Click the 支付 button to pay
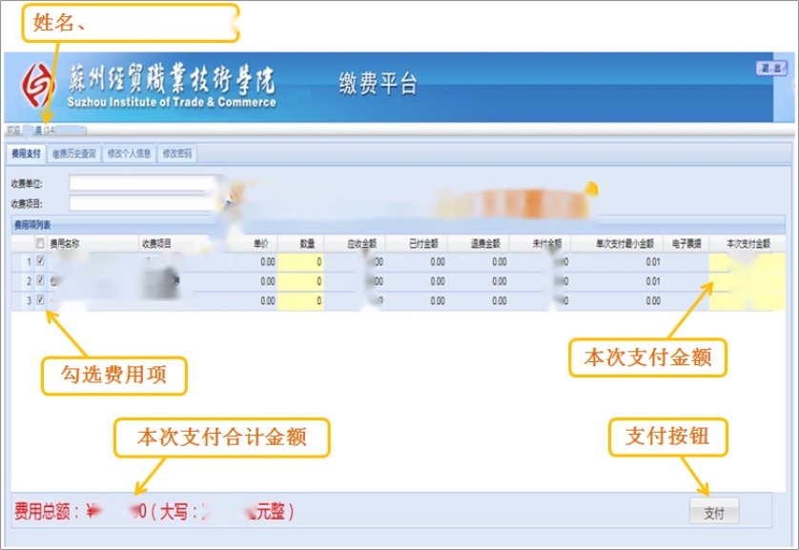This screenshot has width=799, height=550. click(x=714, y=513)
